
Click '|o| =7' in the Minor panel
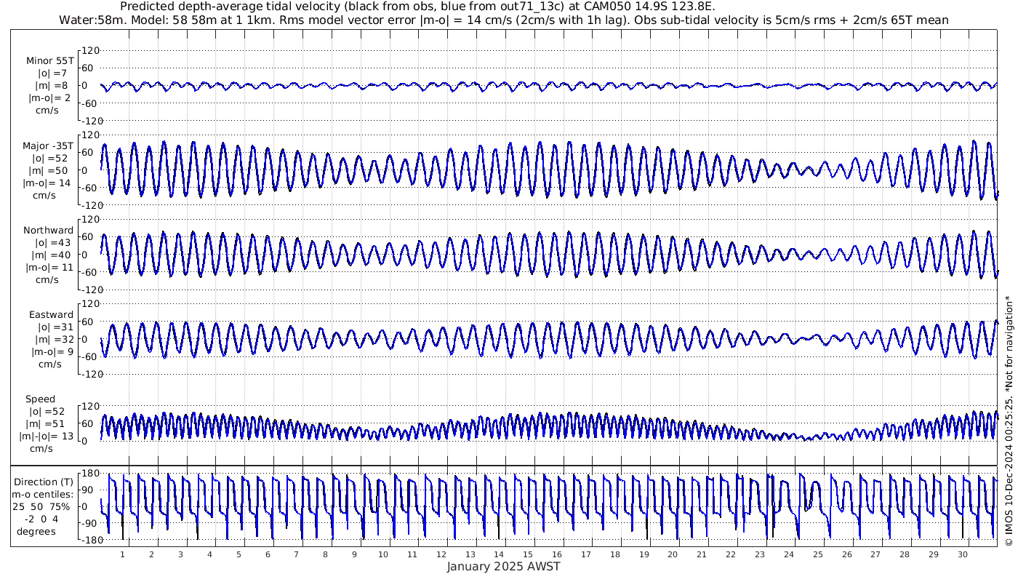tap(52, 73)
